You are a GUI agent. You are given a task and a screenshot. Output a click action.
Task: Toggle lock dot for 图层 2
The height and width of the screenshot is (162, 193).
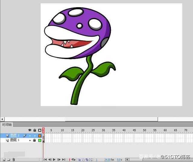tap(35, 136)
